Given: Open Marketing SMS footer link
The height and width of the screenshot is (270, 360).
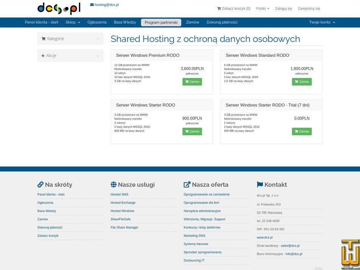Looking at the screenshot, I should click(x=195, y=236).
